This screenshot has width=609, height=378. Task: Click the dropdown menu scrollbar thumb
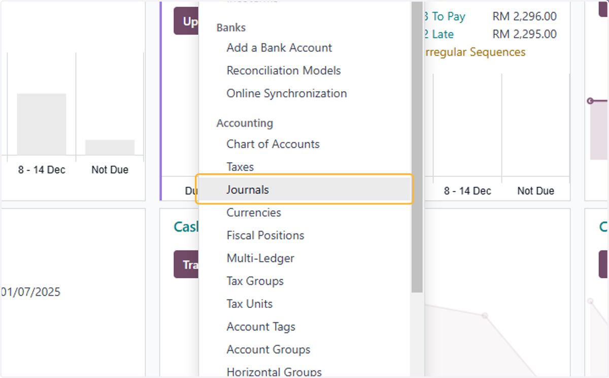tap(417, 146)
